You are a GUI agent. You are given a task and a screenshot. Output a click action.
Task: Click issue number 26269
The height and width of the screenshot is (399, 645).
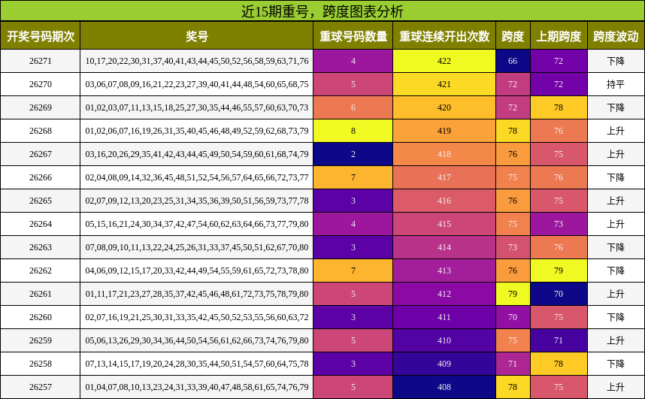41,107
